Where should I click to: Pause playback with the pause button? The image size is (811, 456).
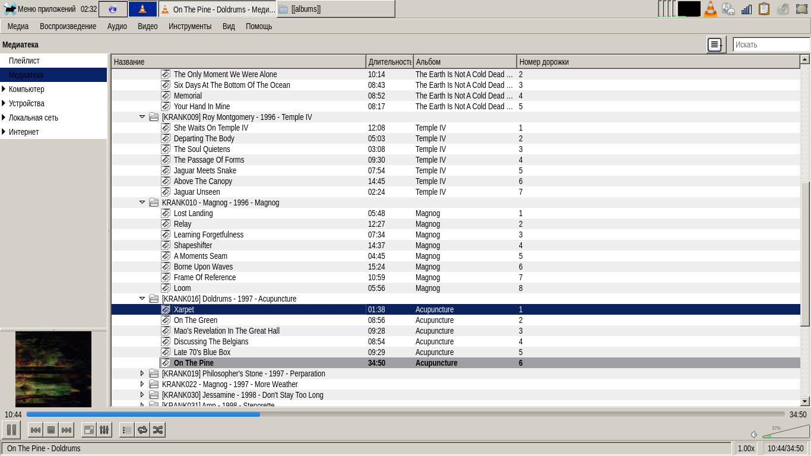[11, 430]
